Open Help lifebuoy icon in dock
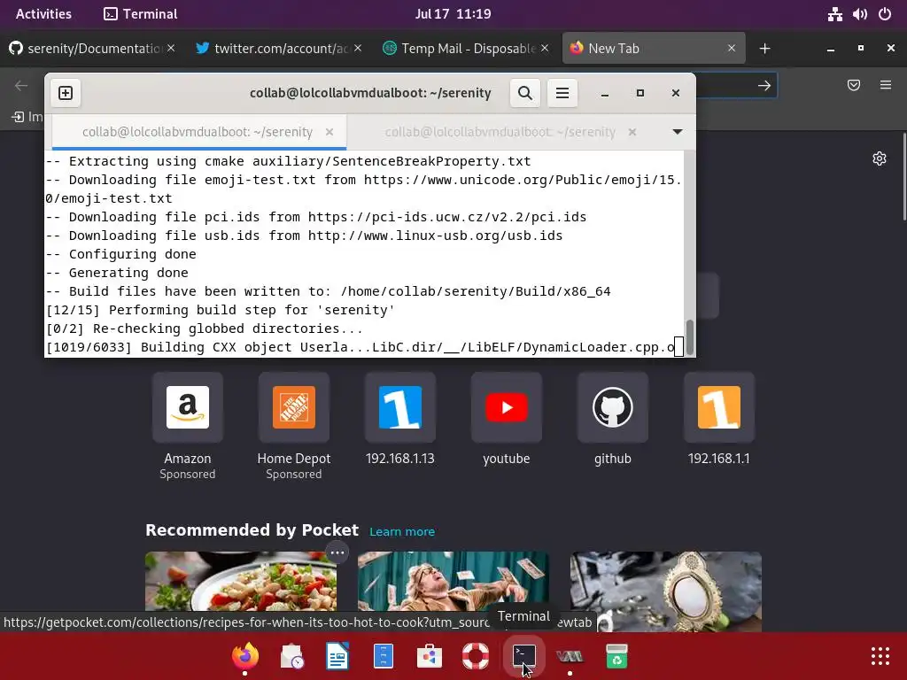Image resolution: width=907 pixels, height=680 pixels. 476,656
